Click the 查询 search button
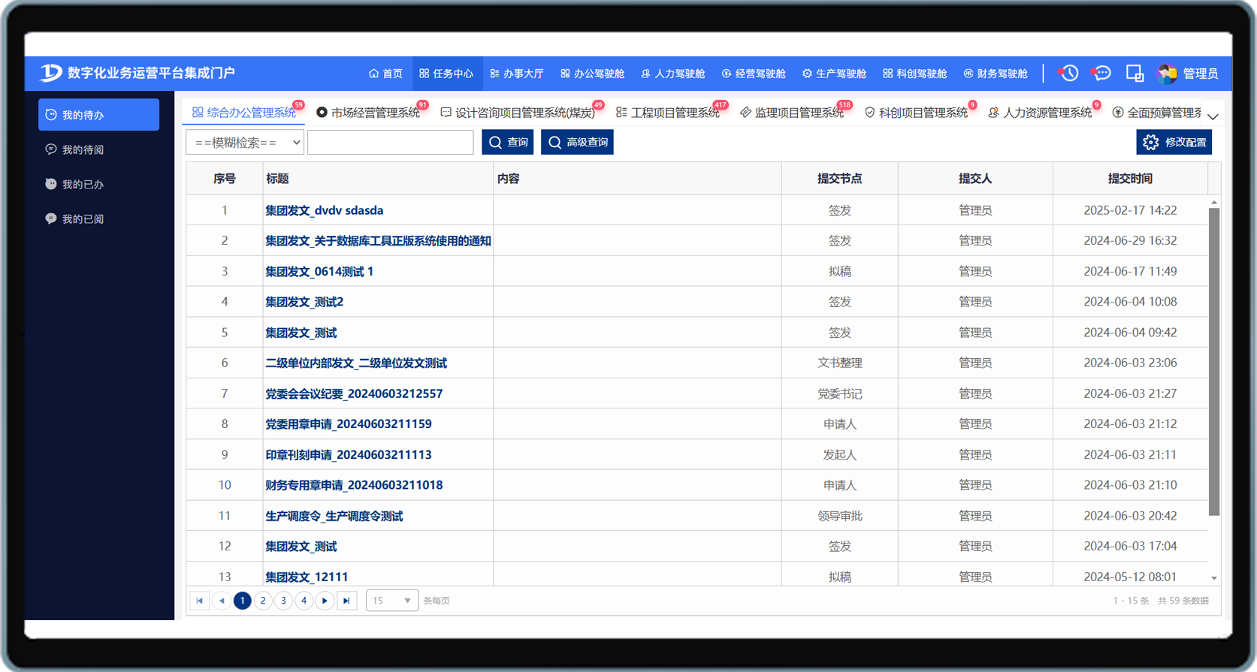This screenshot has height=672, width=1257. tap(508, 142)
